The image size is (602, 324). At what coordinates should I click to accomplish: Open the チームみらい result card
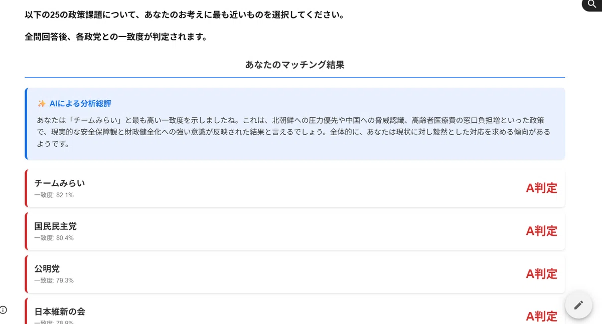tap(295, 188)
